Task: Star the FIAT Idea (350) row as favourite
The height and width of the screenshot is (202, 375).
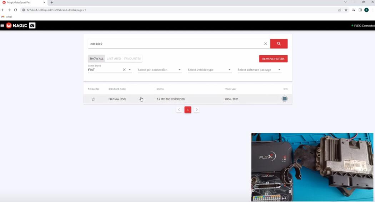Action: click(93, 99)
